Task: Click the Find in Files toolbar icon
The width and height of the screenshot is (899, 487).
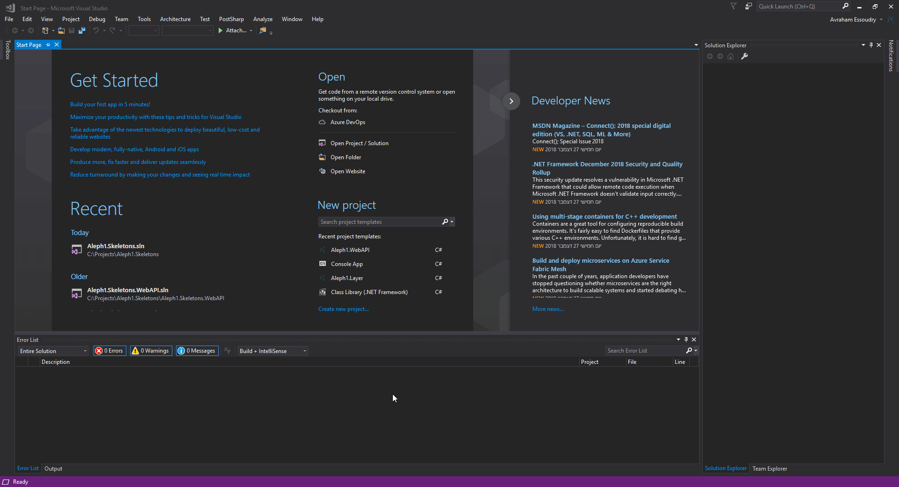Action: pyautogui.click(x=263, y=30)
